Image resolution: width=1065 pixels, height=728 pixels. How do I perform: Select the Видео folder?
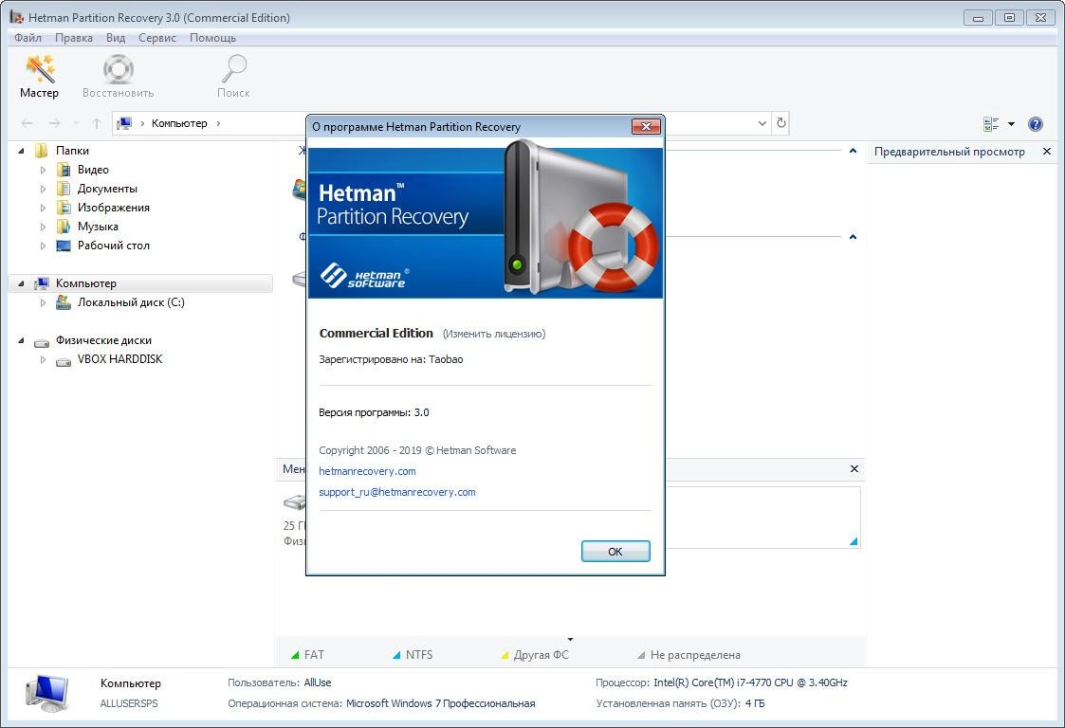93,170
